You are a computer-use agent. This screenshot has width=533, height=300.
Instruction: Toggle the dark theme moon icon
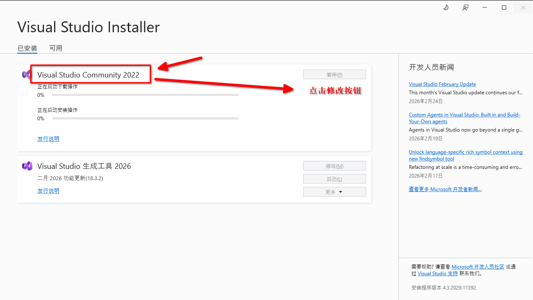click(x=446, y=8)
